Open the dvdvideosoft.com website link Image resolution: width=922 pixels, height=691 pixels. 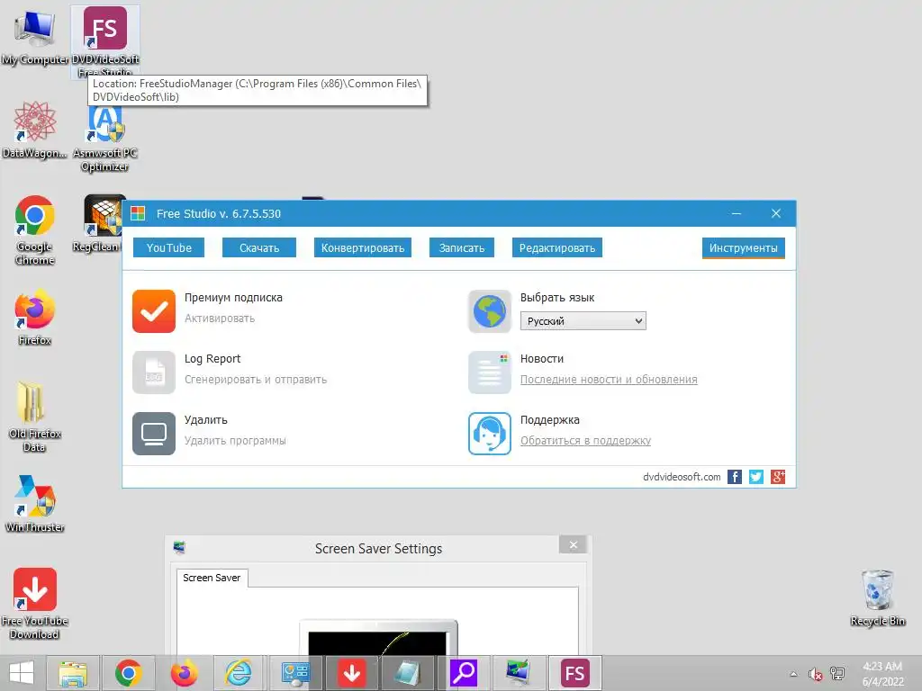682,477
